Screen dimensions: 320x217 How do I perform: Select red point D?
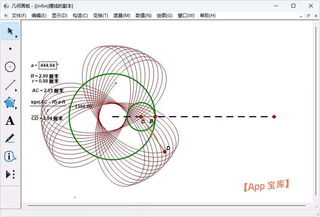pyautogui.click(x=165, y=152)
